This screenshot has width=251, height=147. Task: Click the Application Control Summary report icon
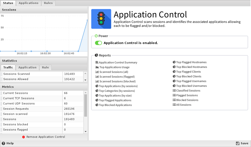(x=97, y=62)
